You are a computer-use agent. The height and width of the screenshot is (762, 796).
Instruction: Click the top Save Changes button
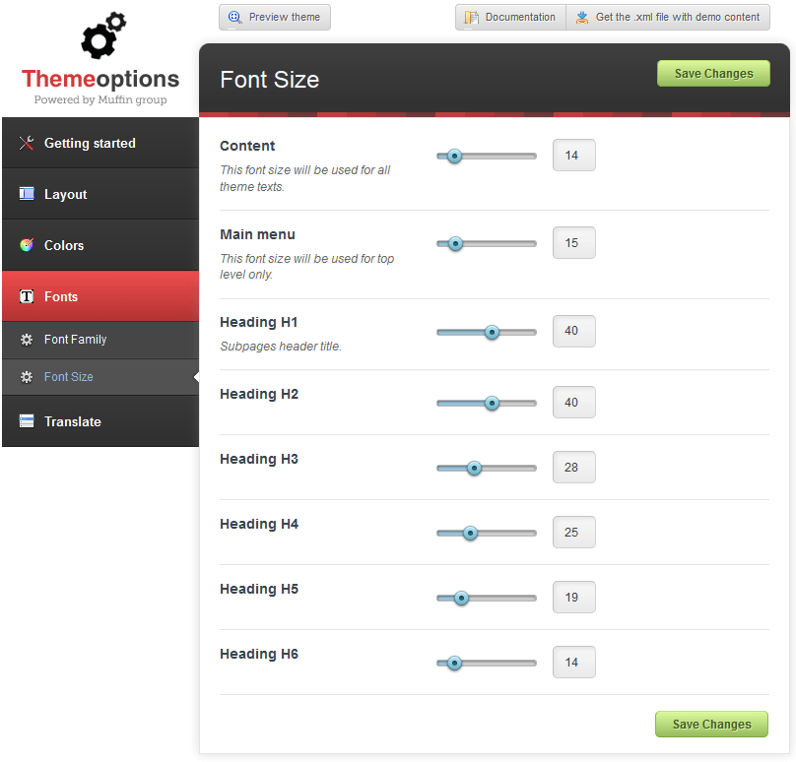pos(713,74)
